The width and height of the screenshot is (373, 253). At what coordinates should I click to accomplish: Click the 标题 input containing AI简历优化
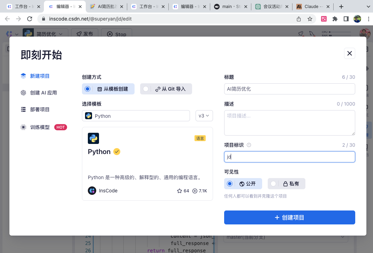coord(289,89)
